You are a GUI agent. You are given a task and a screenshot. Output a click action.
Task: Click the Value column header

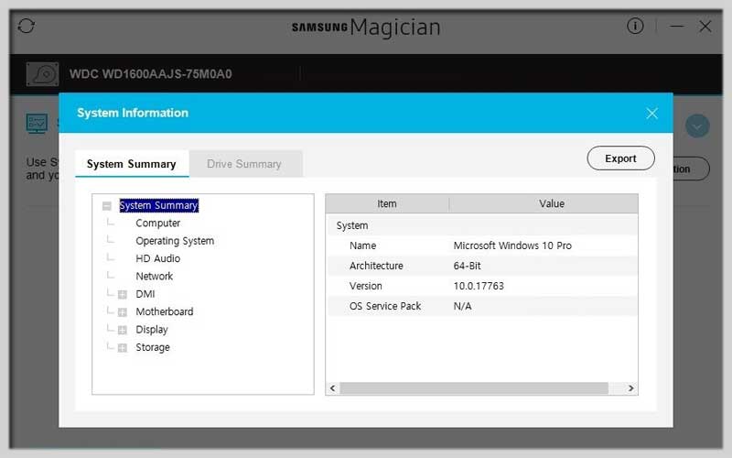point(544,203)
